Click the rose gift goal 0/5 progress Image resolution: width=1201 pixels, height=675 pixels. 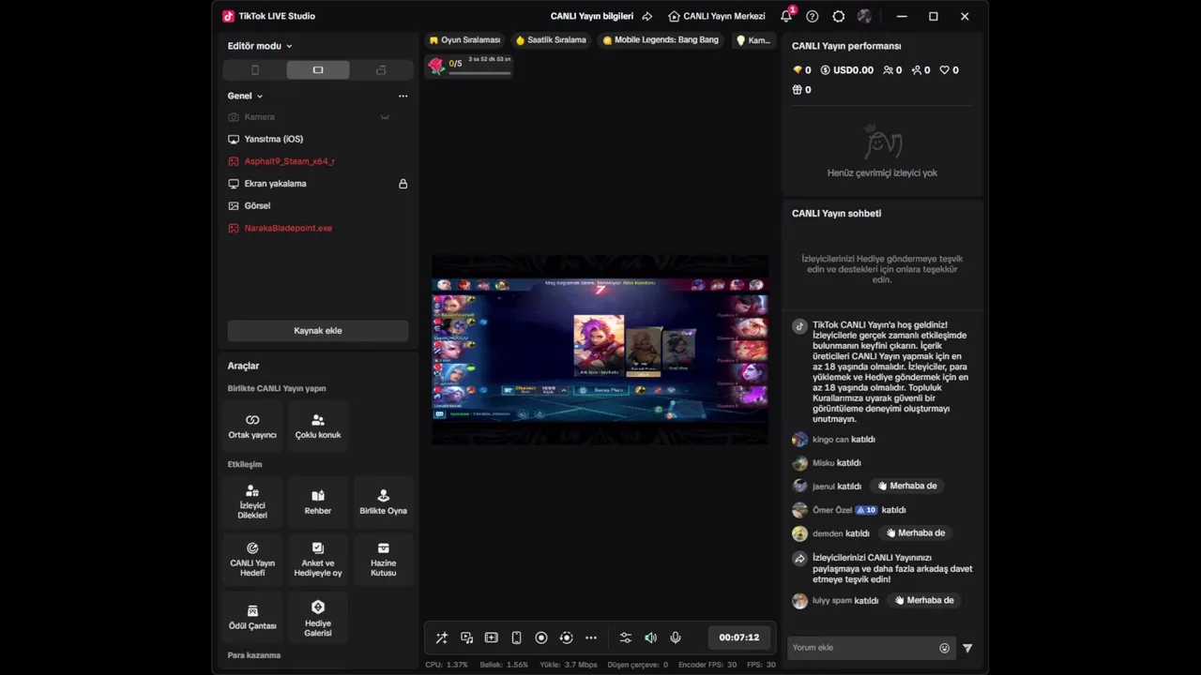[469, 65]
